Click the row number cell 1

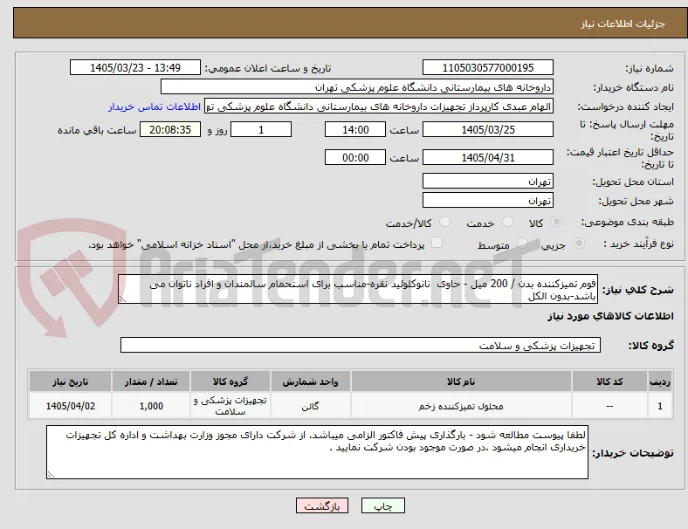pos(660,406)
